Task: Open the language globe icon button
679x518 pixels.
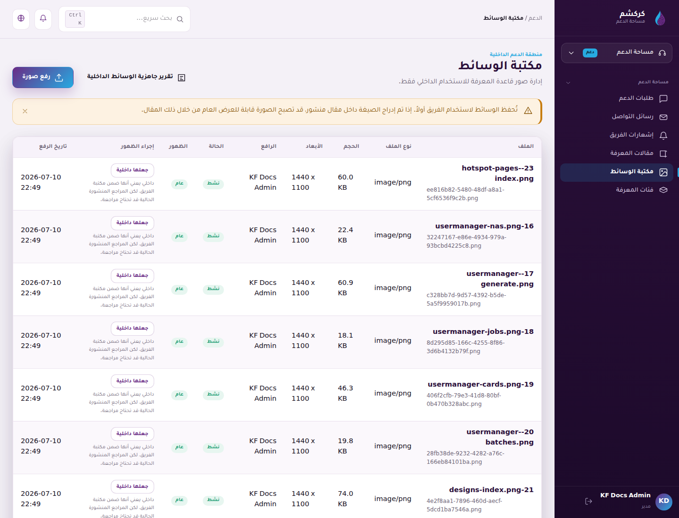Action: coord(21,19)
